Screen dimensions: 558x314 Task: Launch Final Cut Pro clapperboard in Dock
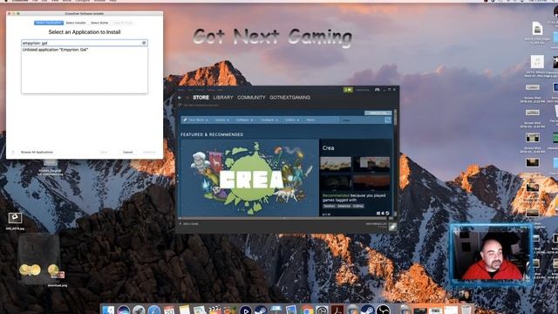[215, 311]
